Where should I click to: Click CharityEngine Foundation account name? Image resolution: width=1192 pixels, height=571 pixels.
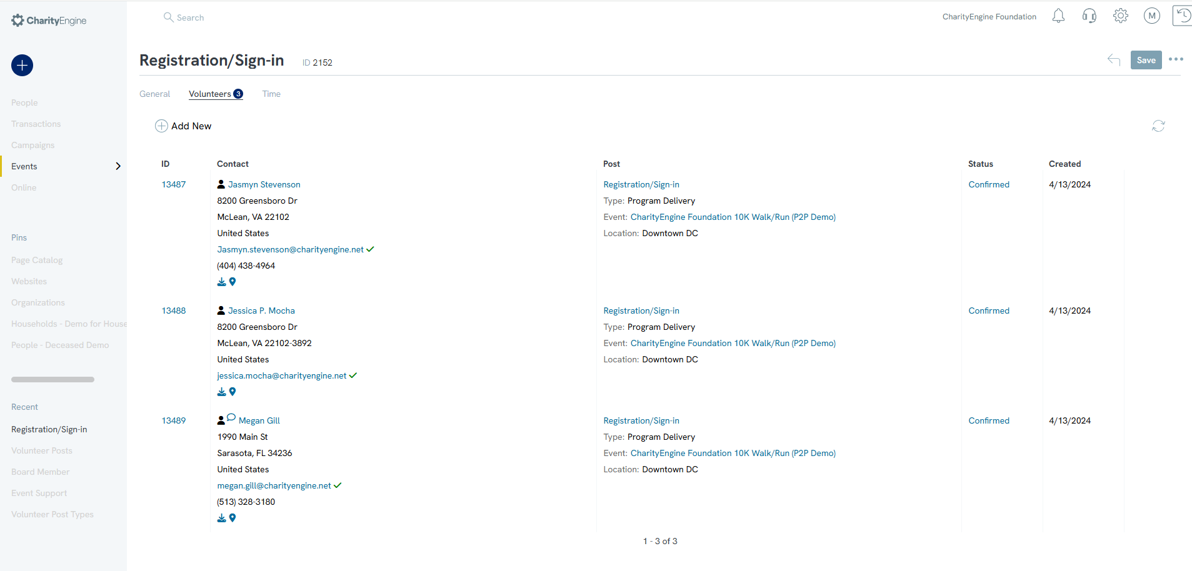coord(989,17)
